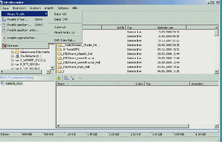Click the new folder icon in disc toolbar

click(x=66, y=78)
